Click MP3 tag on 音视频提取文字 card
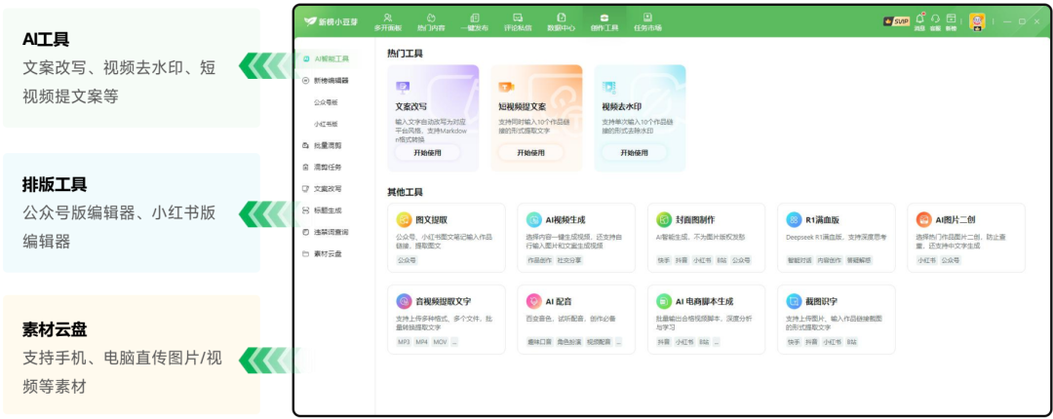The height and width of the screenshot is (419, 1053). pos(404,342)
